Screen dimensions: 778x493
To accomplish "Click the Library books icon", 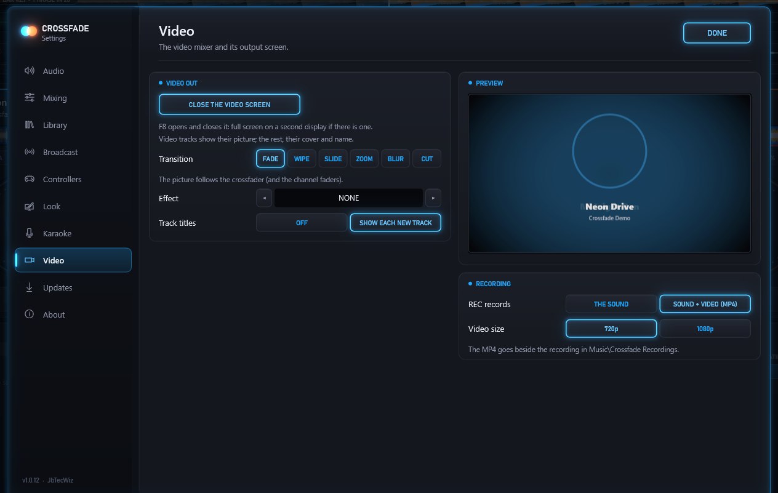I will [x=29, y=125].
